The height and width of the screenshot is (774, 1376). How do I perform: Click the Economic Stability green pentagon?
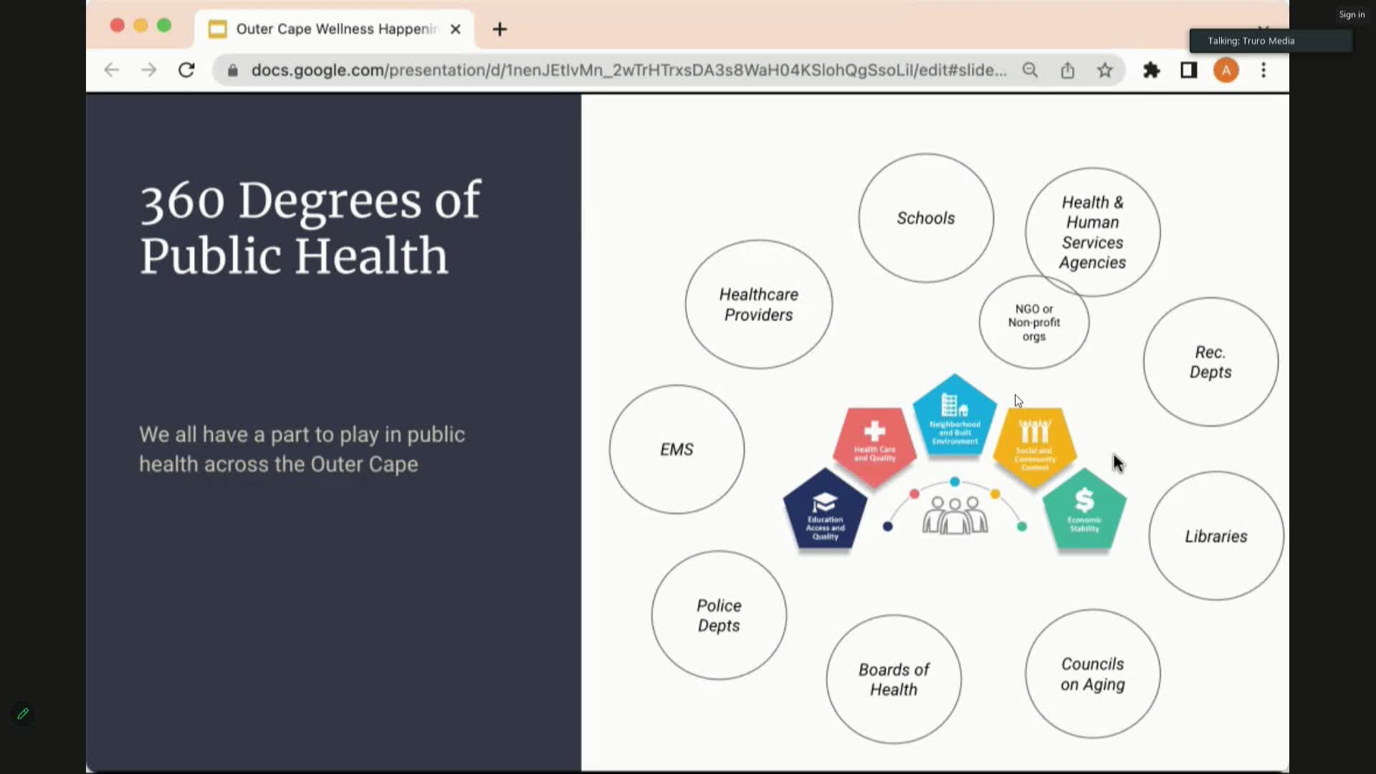[x=1084, y=510]
